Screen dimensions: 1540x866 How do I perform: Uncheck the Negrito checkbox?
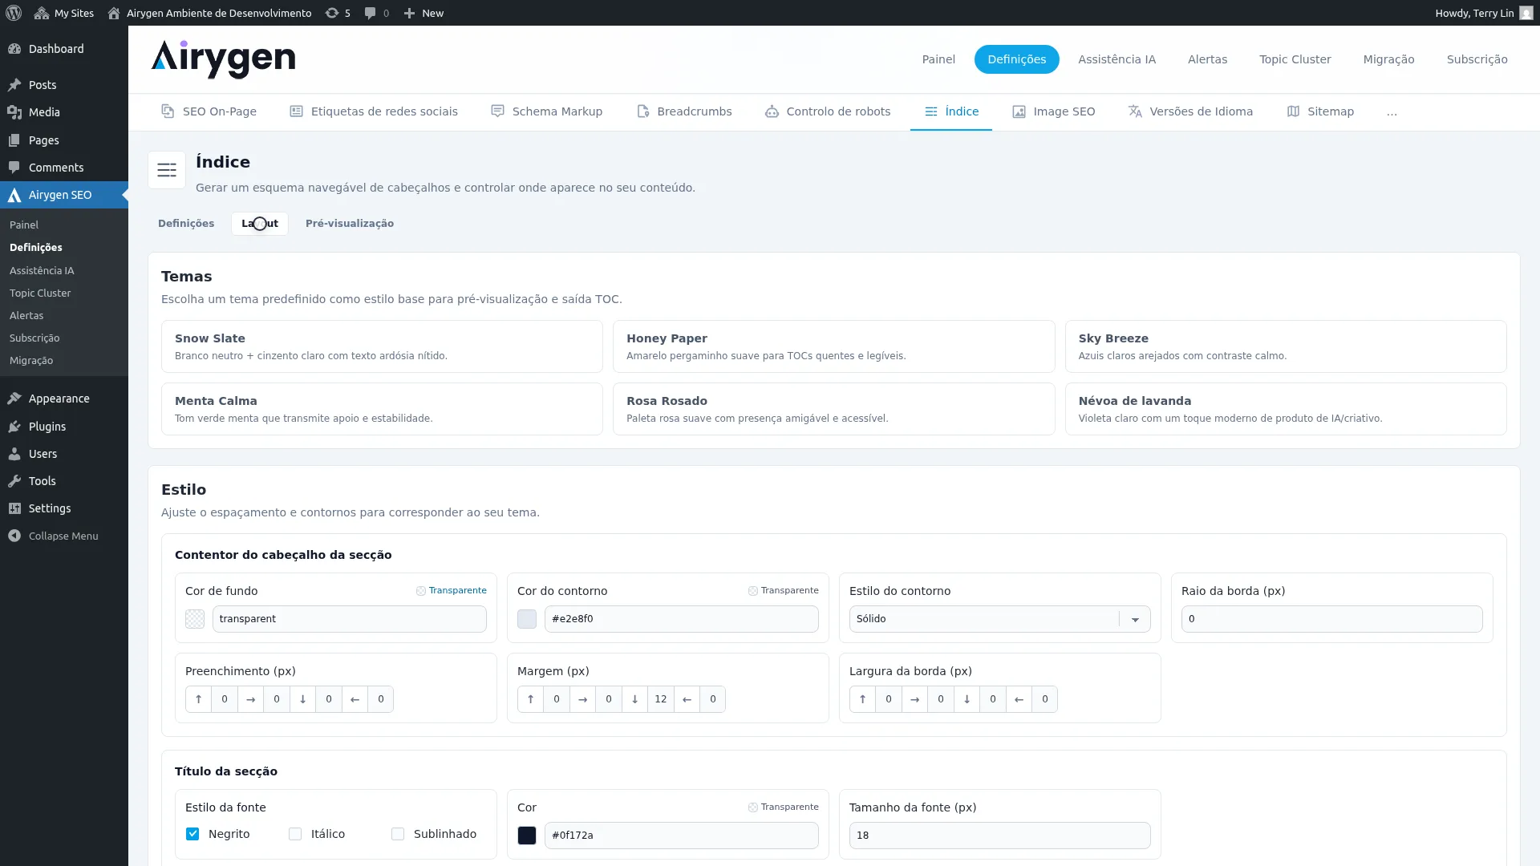[x=192, y=834]
